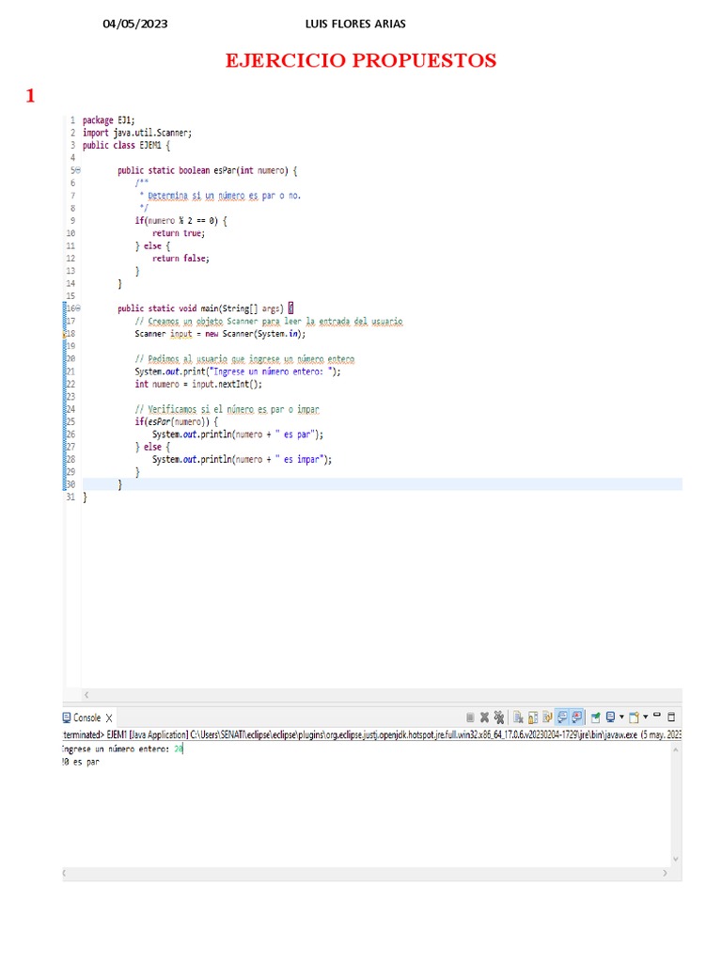Remove the launch with the single X icon
Image resolution: width=722 pixels, height=963 pixels.
point(484,717)
